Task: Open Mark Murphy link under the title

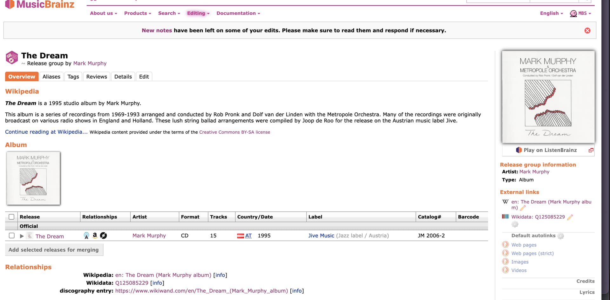Action: point(90,63)
